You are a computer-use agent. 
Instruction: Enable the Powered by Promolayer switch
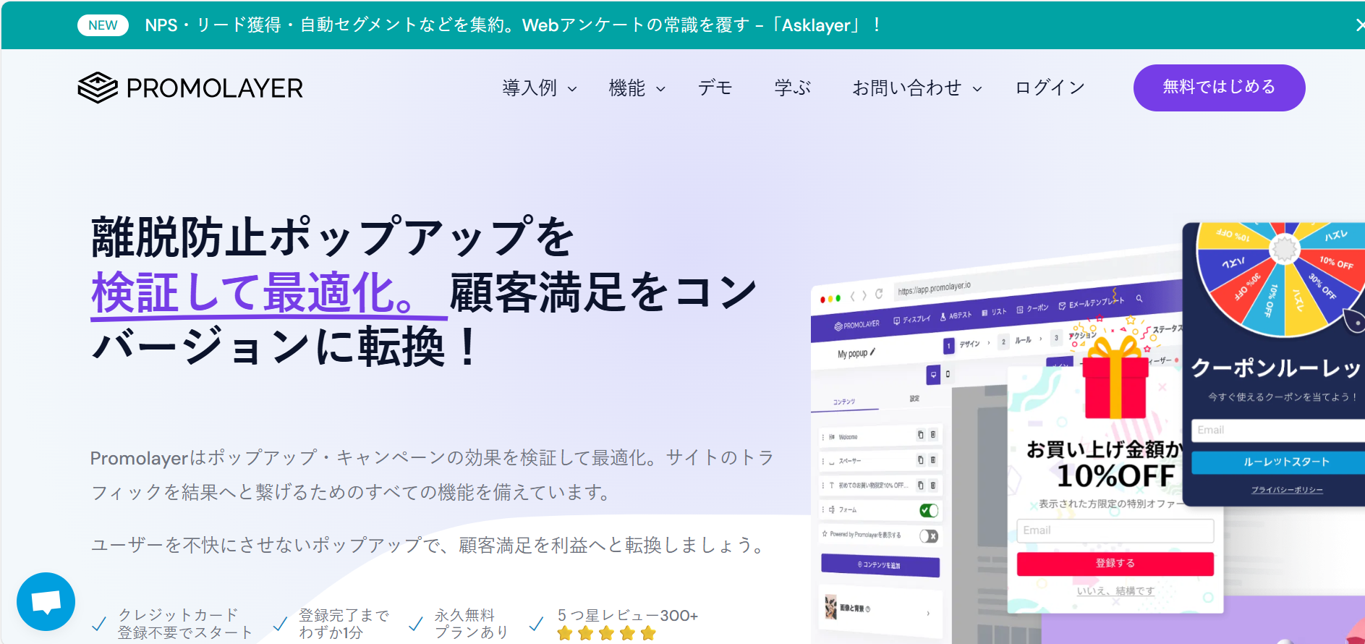click(x=929, y=536)
